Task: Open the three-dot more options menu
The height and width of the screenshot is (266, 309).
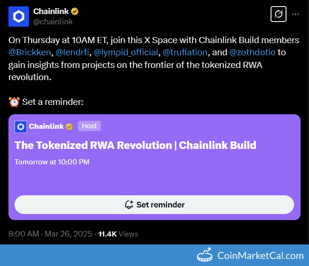Action: pos(295,14)
